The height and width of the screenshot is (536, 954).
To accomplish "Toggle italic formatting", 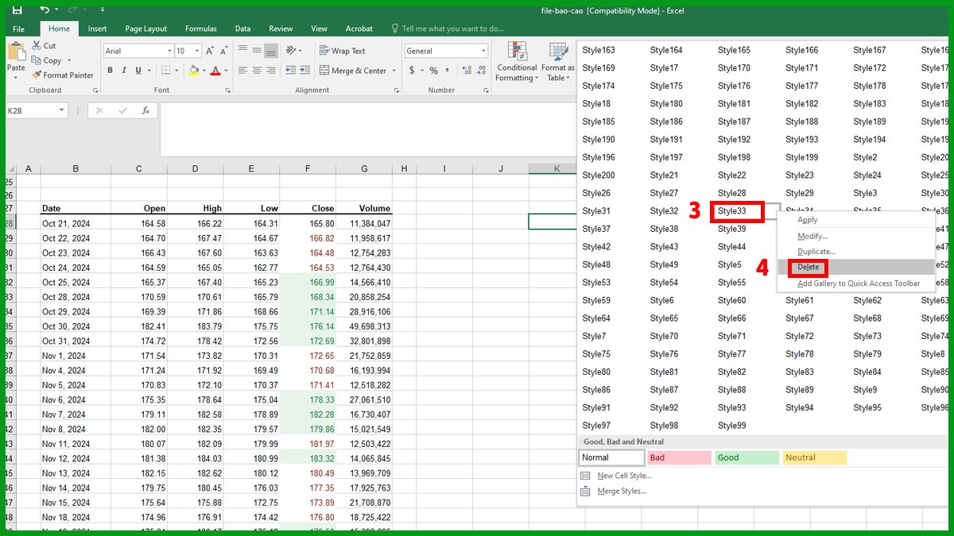I will [122, 71].
